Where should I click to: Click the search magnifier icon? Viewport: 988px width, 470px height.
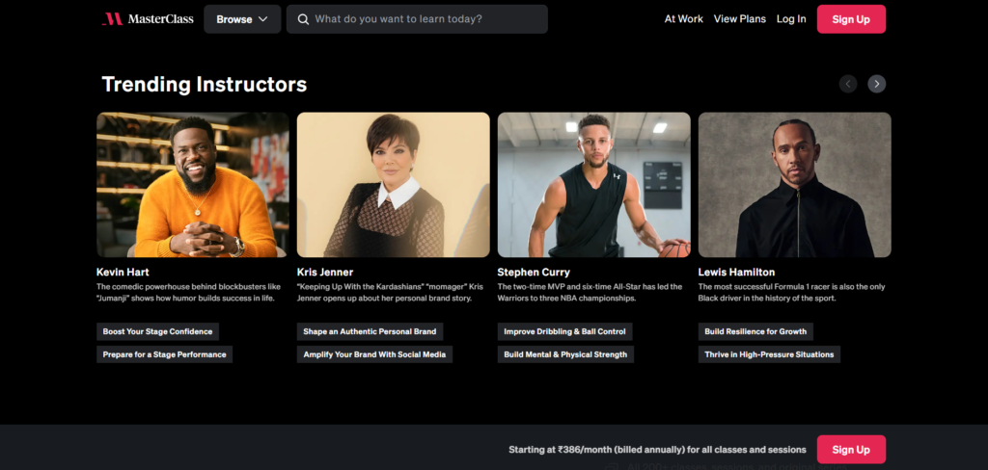click(x=303, y=19)
